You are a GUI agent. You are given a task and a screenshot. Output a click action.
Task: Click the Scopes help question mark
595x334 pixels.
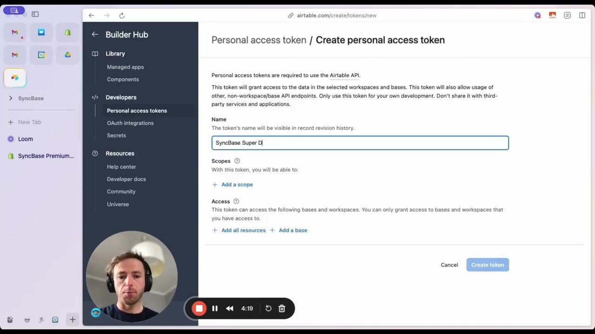237,161
